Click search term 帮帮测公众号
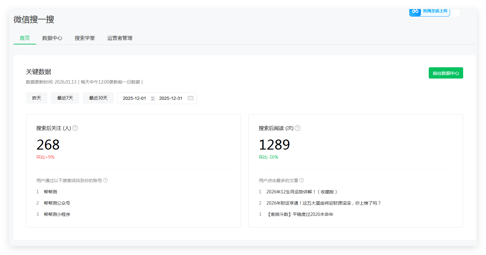This screenshot has width=486, height=255. point(57,203)
